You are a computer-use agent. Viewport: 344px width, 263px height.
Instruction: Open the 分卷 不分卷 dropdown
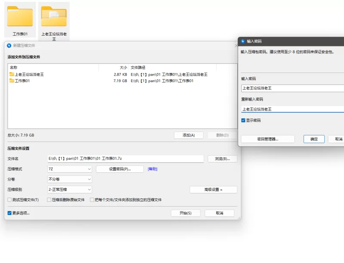(70, 179)
